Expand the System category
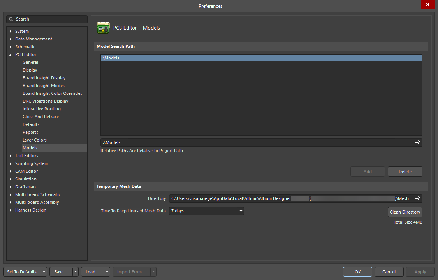Image resolution: width=438 pixels, height=280 pixels. [x=10, y=31]
